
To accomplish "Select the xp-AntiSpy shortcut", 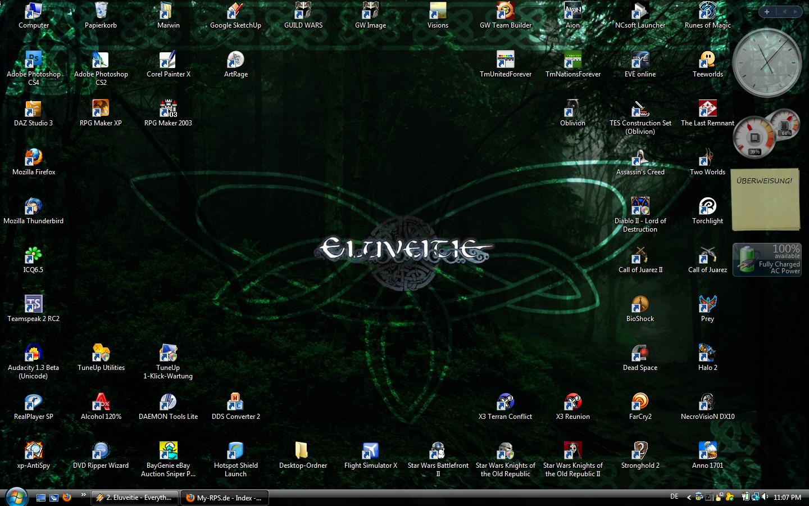I will (x=34, y=455).
